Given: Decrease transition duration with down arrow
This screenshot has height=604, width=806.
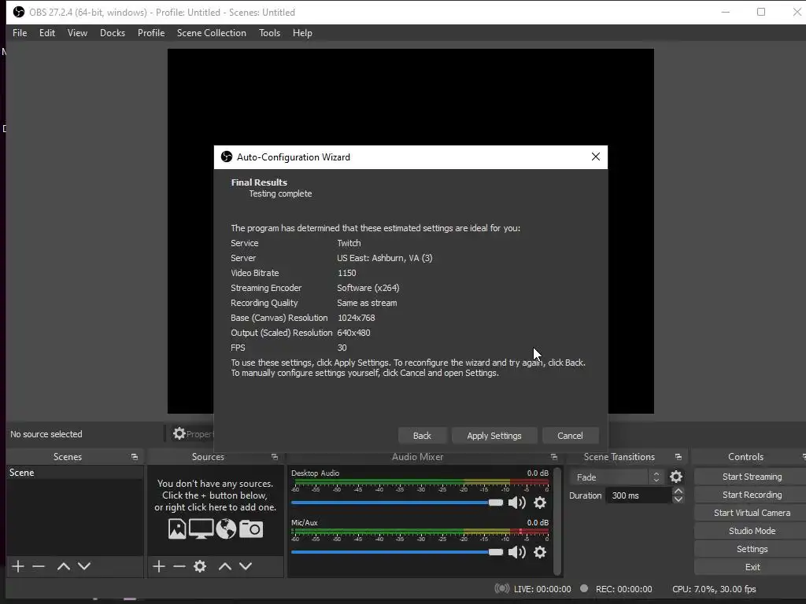Looking at the screenshot, I should (678, 499).
